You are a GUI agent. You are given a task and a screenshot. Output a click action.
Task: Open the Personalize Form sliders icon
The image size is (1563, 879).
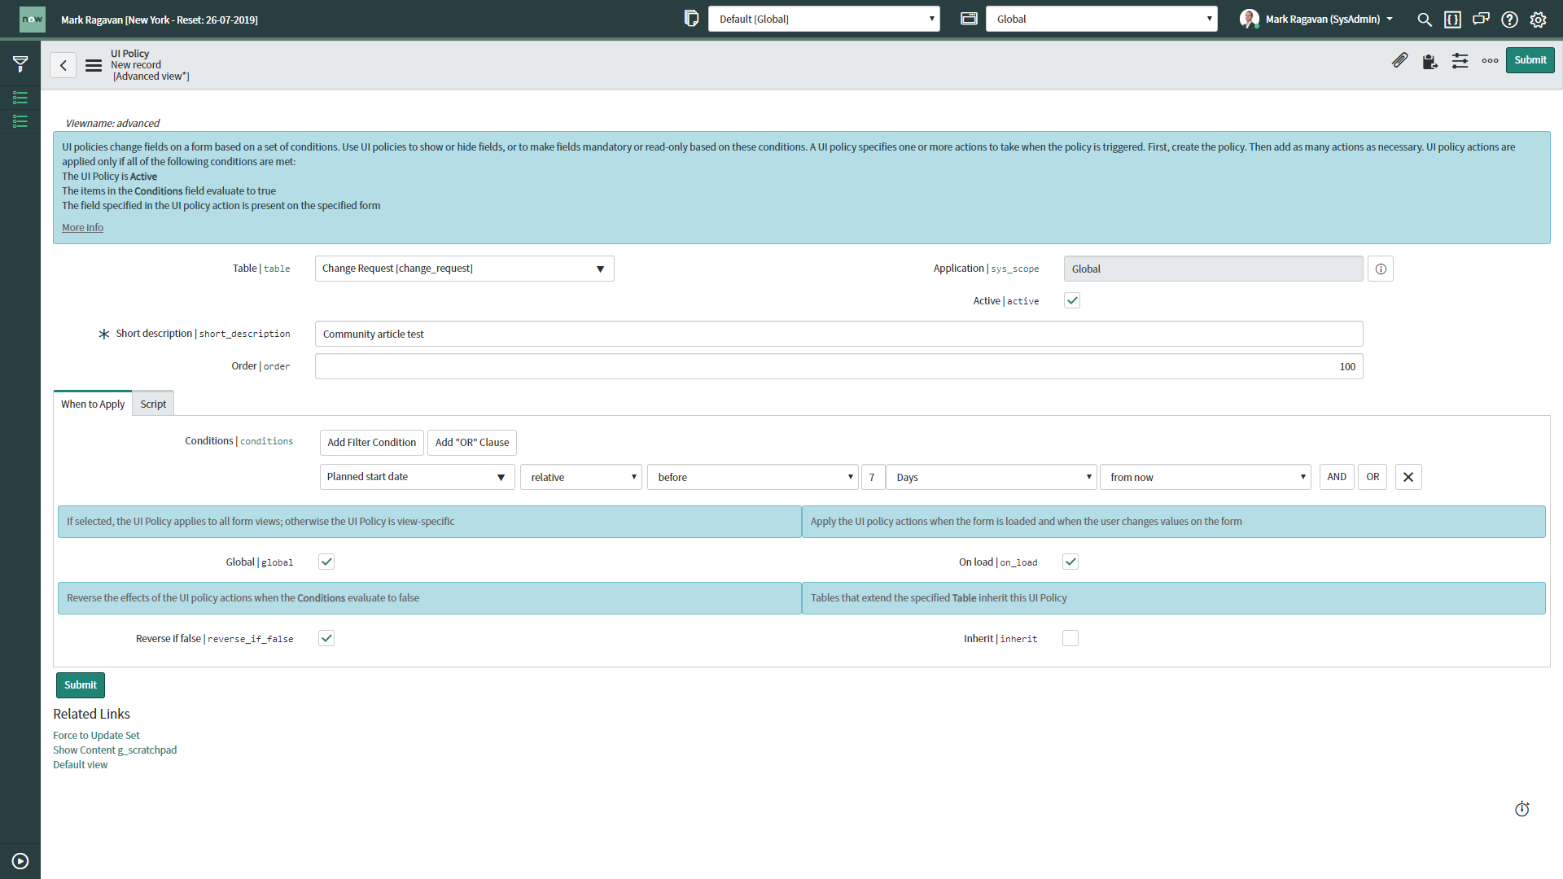tap(1460, 60)
